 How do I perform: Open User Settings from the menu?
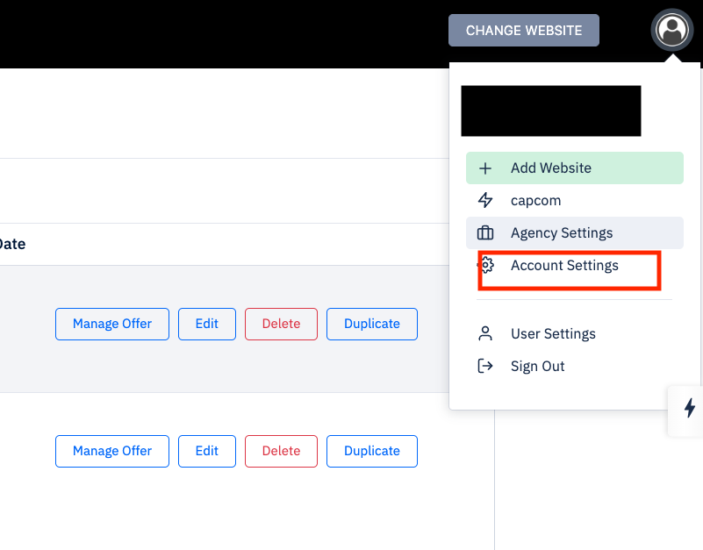click(x=553, y=334)
